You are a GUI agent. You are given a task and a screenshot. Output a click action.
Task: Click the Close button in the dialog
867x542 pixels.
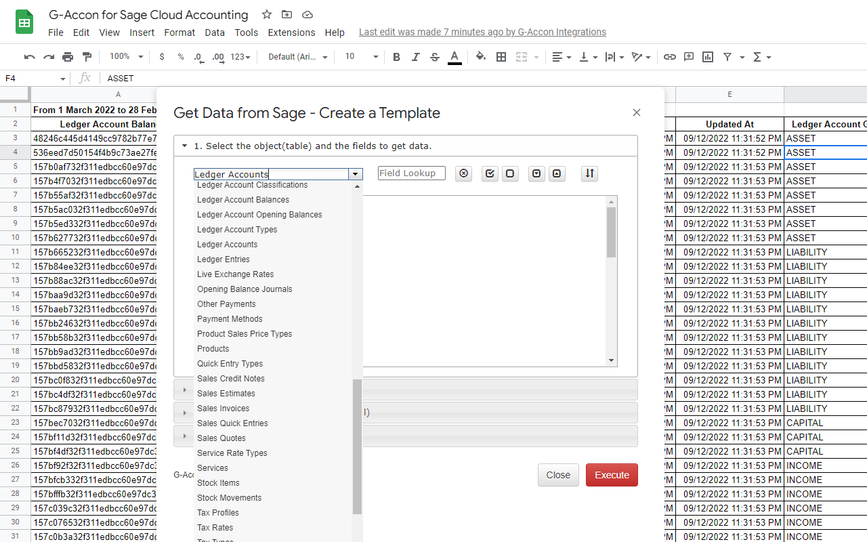coord(558,475)
